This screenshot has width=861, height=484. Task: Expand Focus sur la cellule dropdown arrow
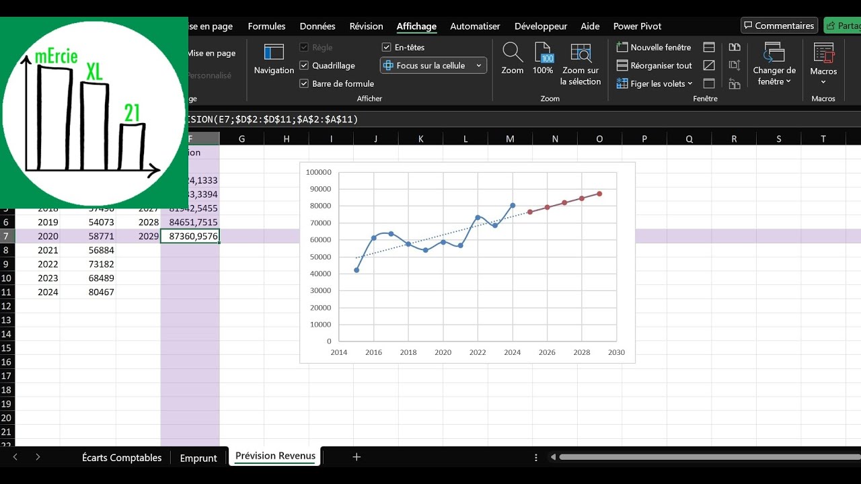(x=479, y=65)
